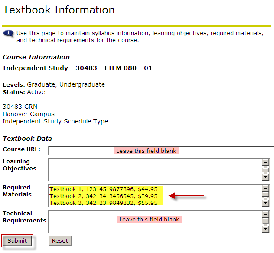Click scroll-down arrow in Learning Objectives box
This screenshot has height=253, width=274.
265,177
